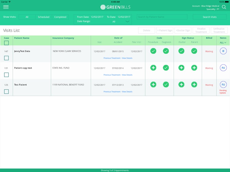Click the Search Visits button
The height and width of the screenshot is (172, 230).
(x=209, y=17)
